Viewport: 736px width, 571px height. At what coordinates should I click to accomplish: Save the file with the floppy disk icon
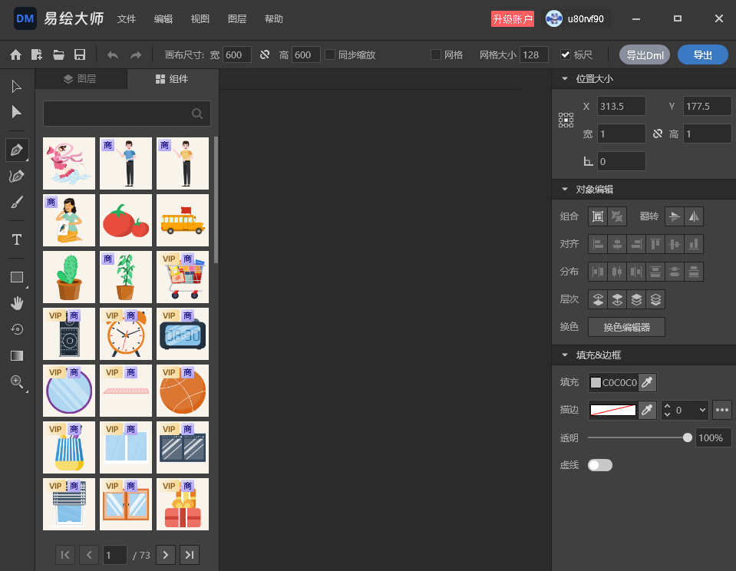pyautogui.click(x=80, y=55)
